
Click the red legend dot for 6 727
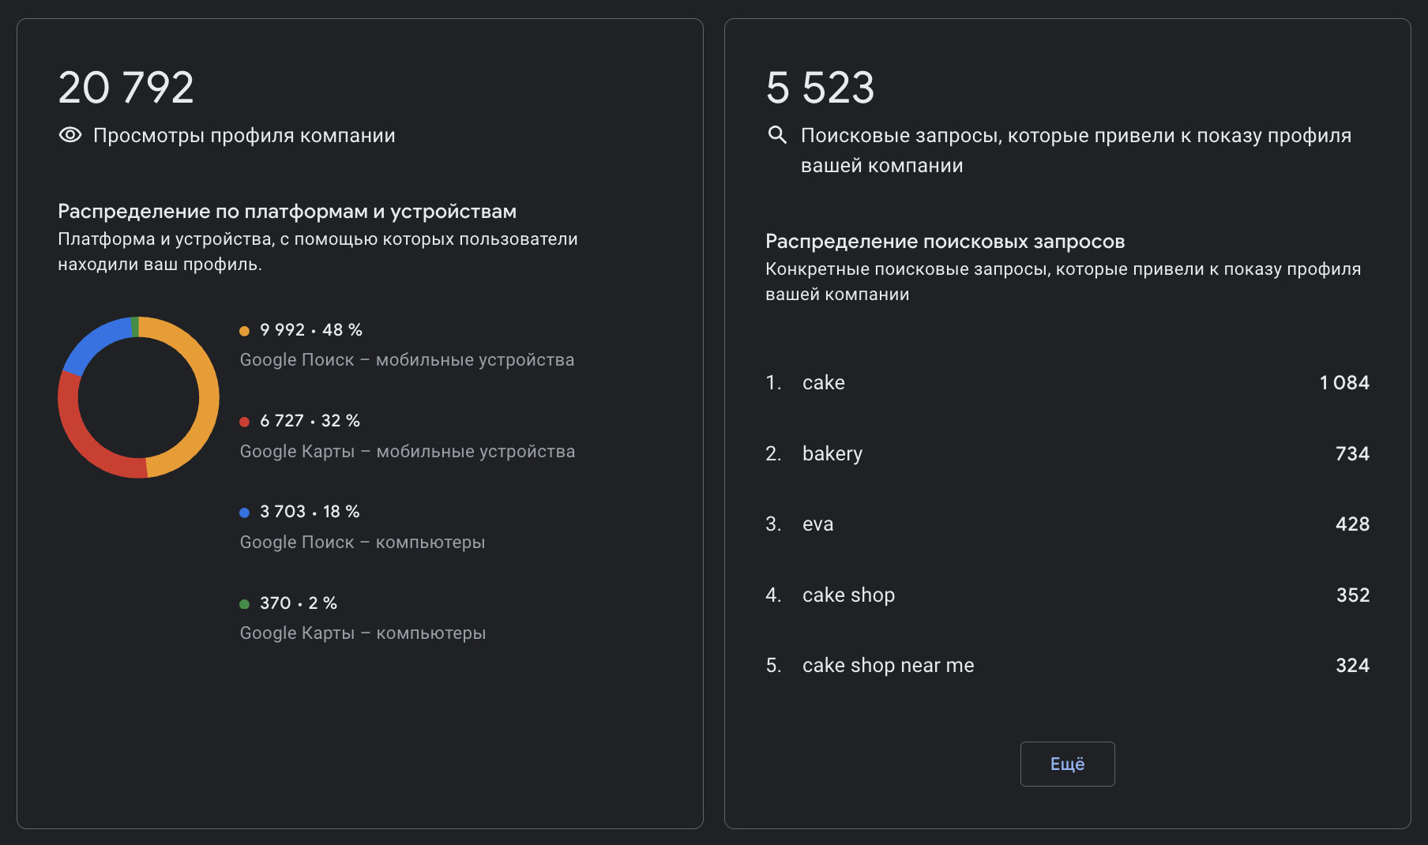point(245,422)
